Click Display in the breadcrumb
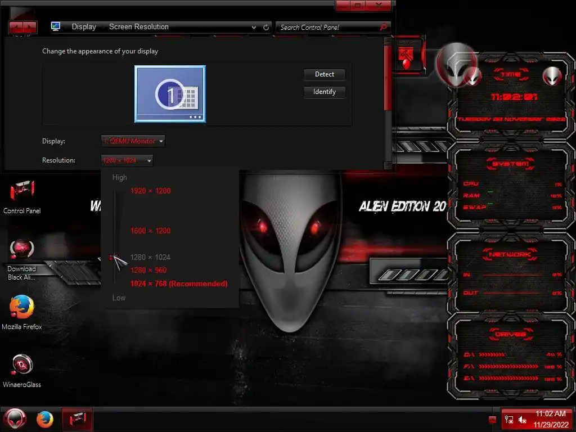This screenshot has width=576, height=432. [x=84, y=27]
